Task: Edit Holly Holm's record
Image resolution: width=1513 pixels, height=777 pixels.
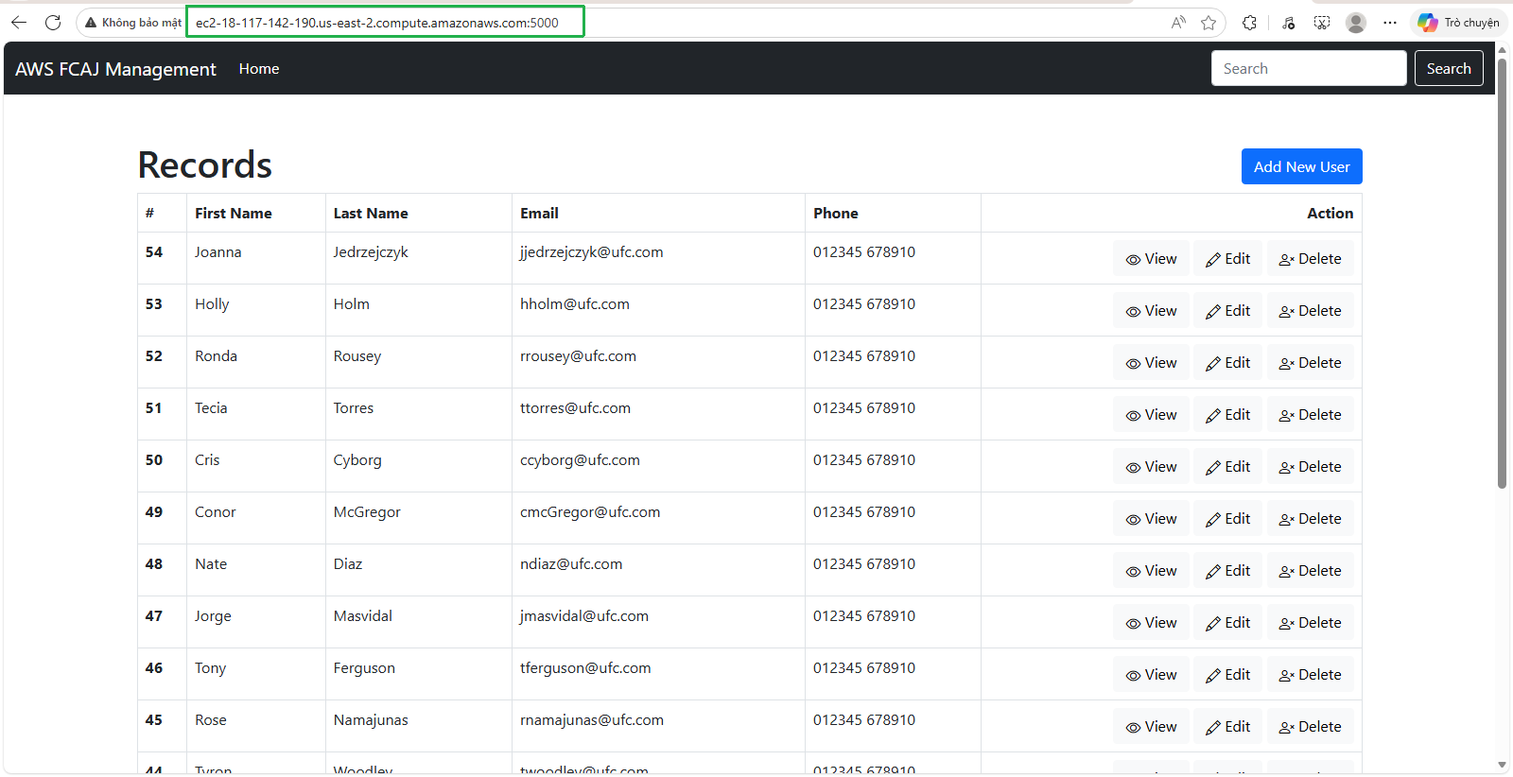Action: (1227, 311)
